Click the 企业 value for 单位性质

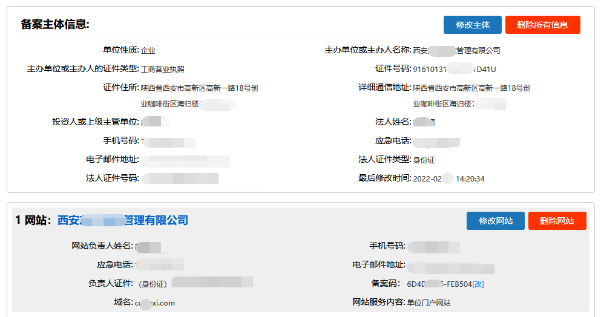[x=148, y=51]
